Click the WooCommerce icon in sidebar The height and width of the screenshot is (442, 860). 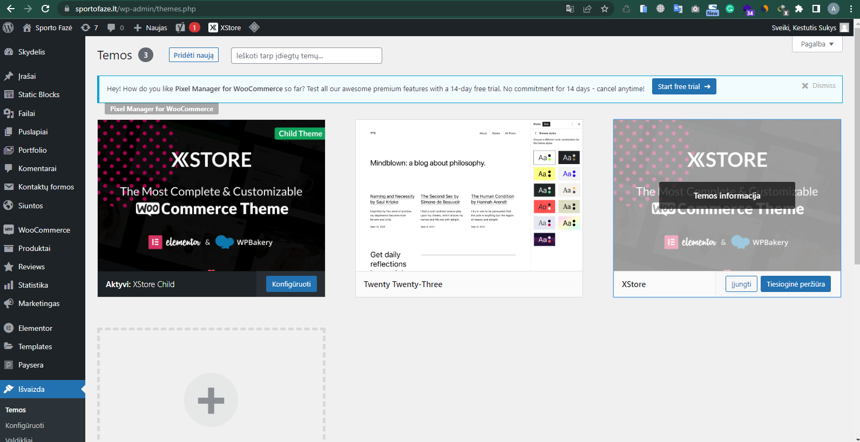9,230
